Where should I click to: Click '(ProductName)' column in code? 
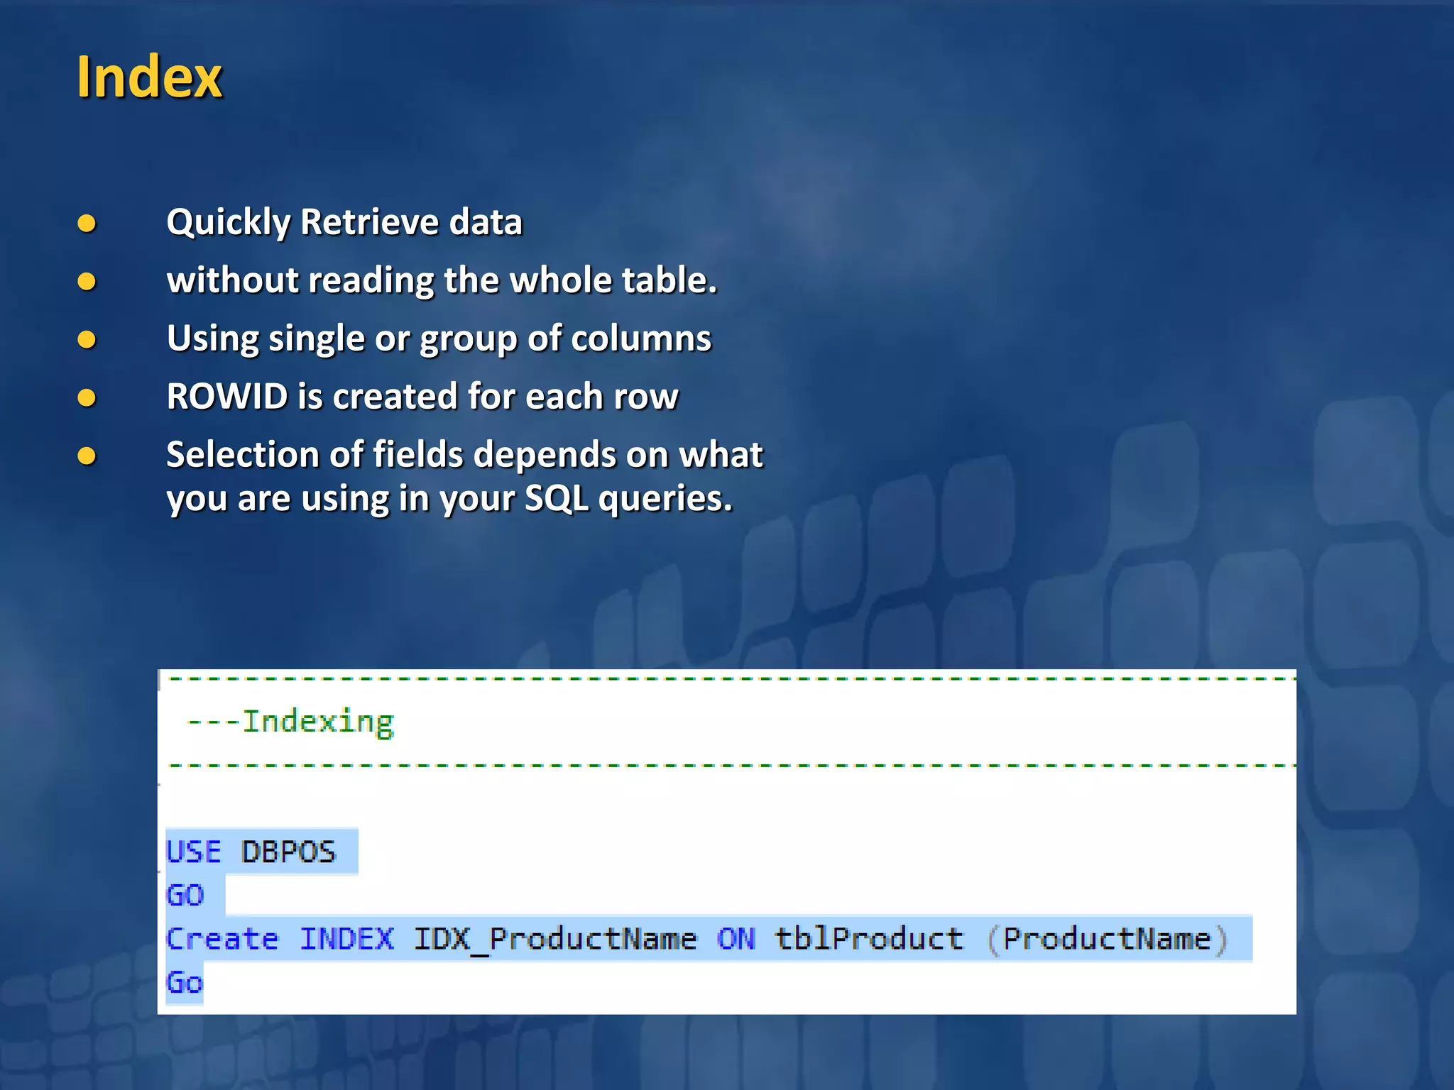pos(1108,940)
